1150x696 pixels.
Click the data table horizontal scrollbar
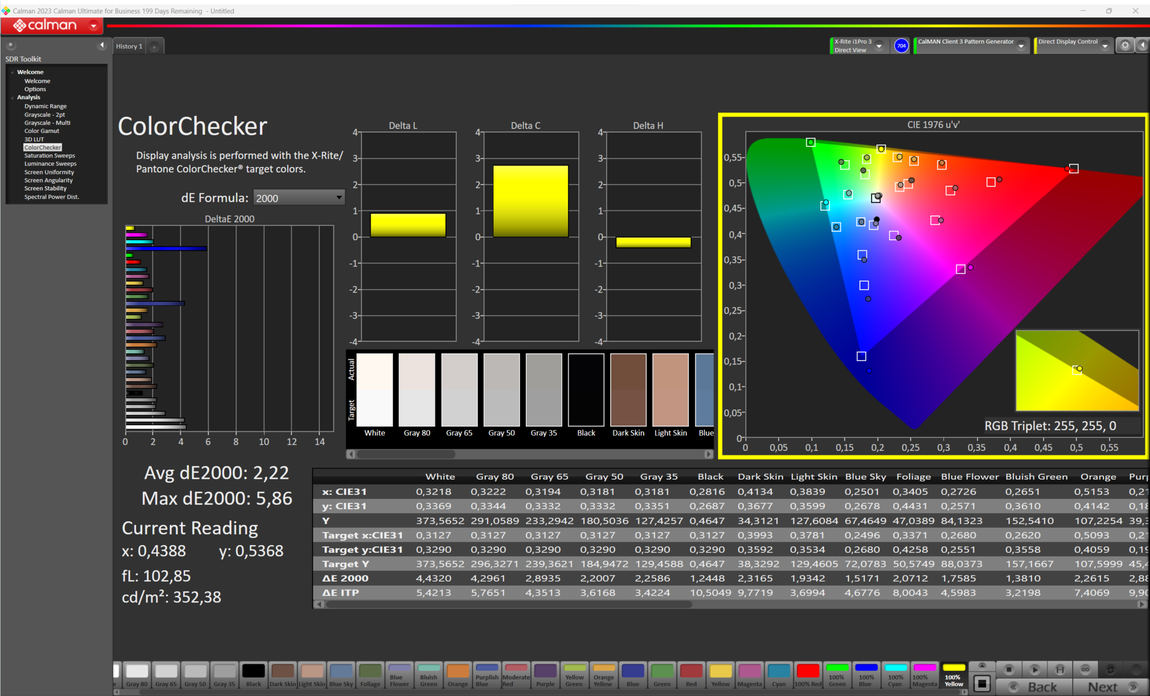click(509, 604)
